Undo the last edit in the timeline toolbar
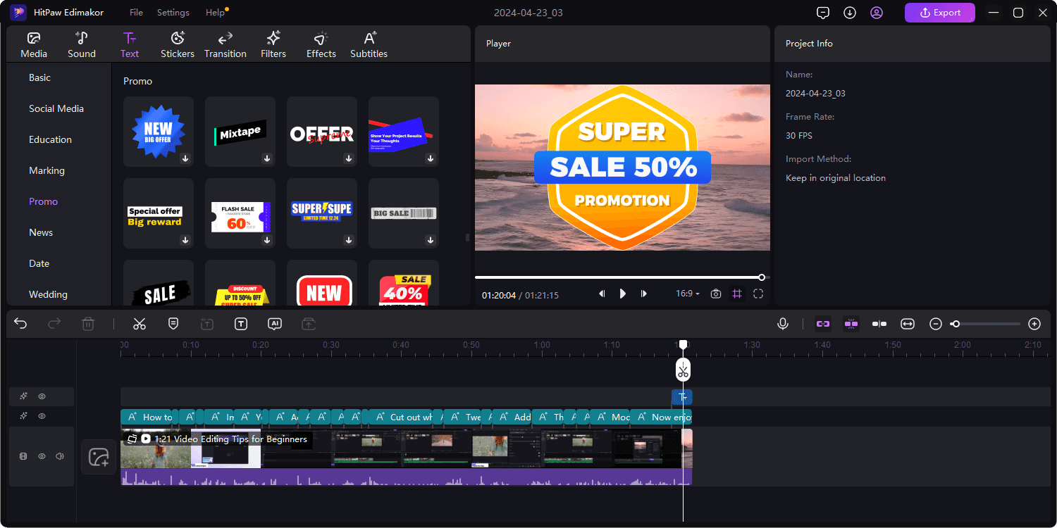Screen dimensions: 1057x528 pos(20,324)
